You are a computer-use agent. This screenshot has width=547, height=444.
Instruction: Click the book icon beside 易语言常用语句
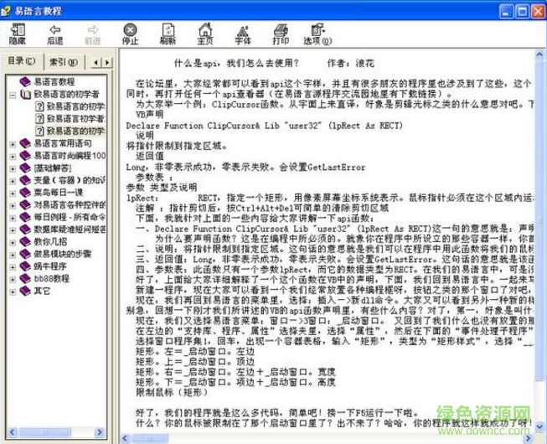[x=25, y=143]
